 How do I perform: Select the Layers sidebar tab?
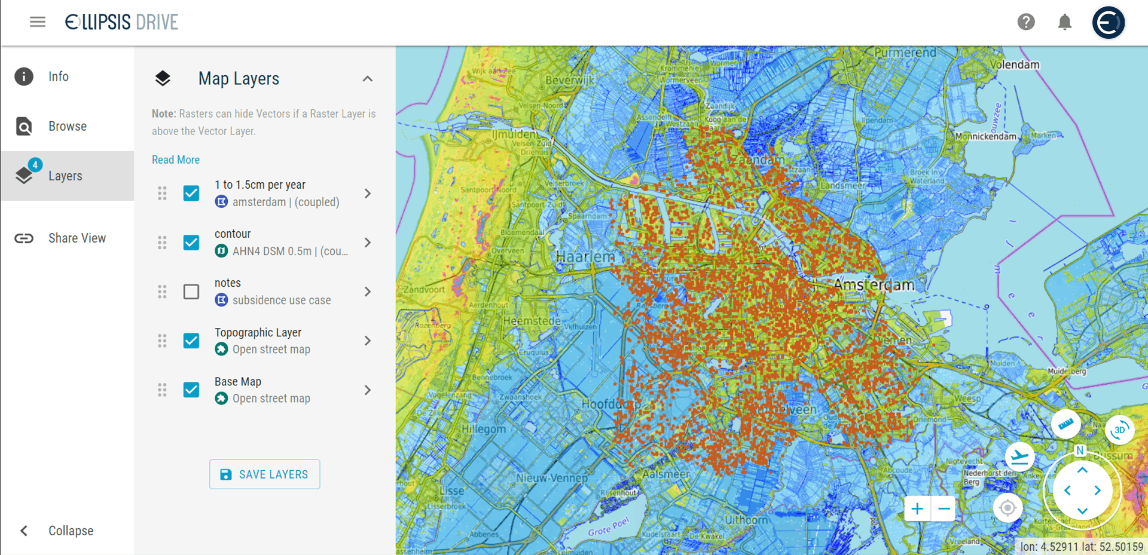[x=67, y=176]
